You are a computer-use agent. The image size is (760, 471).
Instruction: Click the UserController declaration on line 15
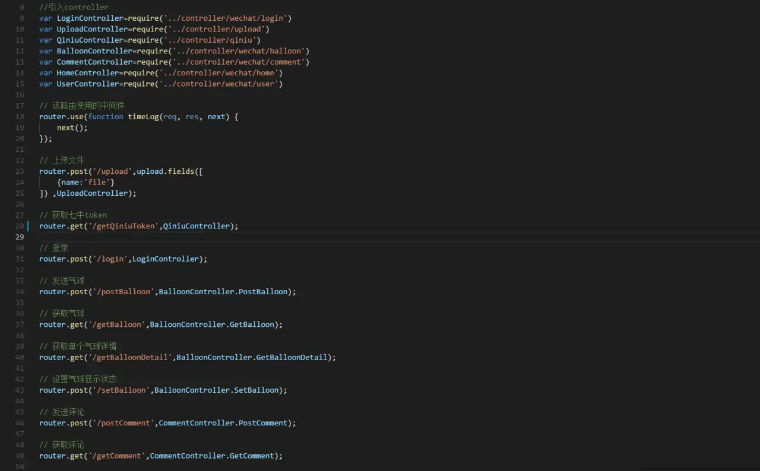(88, 84)
